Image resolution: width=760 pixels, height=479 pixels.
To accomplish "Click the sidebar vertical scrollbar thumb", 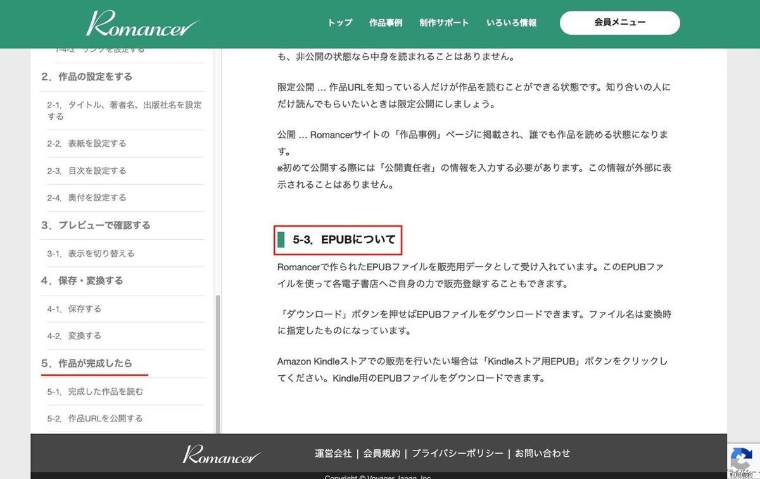I will pos(218,364).
